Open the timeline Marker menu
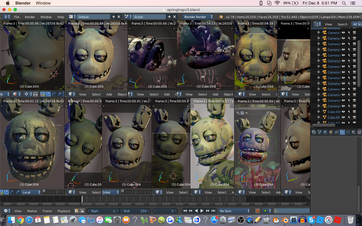The image size is (362, 226). pyautogui.click(x=32, y=211)
